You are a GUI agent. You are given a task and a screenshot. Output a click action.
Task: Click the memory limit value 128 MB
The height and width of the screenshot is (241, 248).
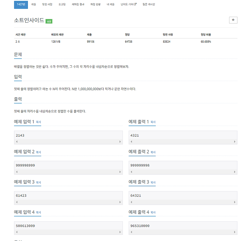(x=56, y=42)
